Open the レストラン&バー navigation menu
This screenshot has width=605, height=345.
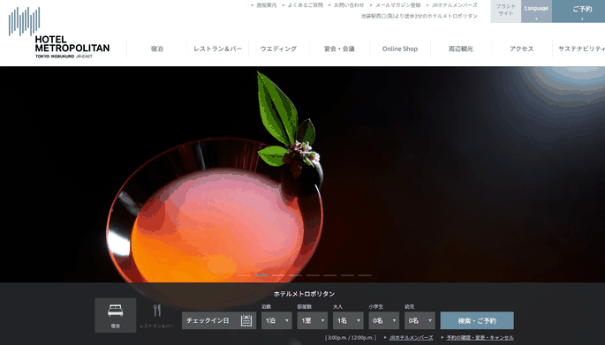pos(218,49)
